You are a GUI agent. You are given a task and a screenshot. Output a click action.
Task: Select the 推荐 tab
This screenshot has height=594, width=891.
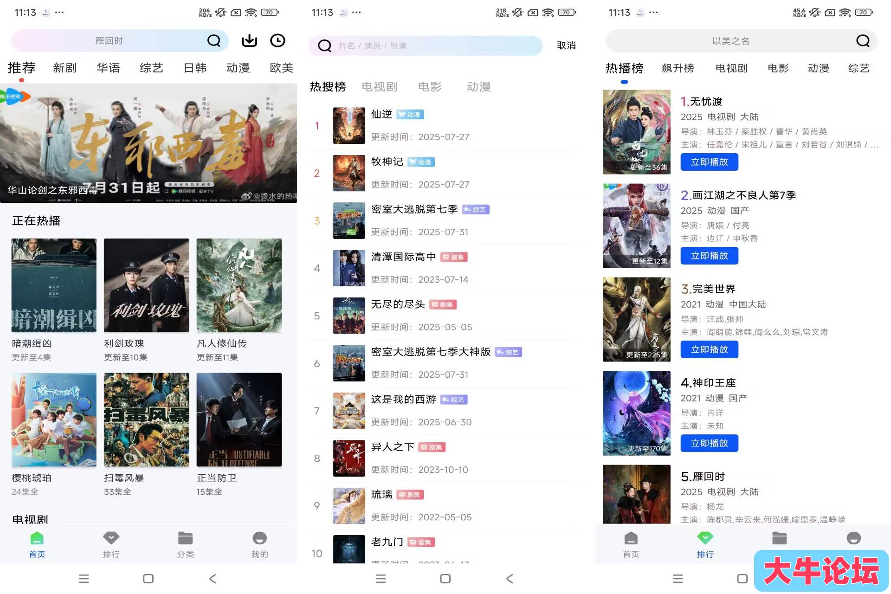pyautogui.click(x=21, y=68)
